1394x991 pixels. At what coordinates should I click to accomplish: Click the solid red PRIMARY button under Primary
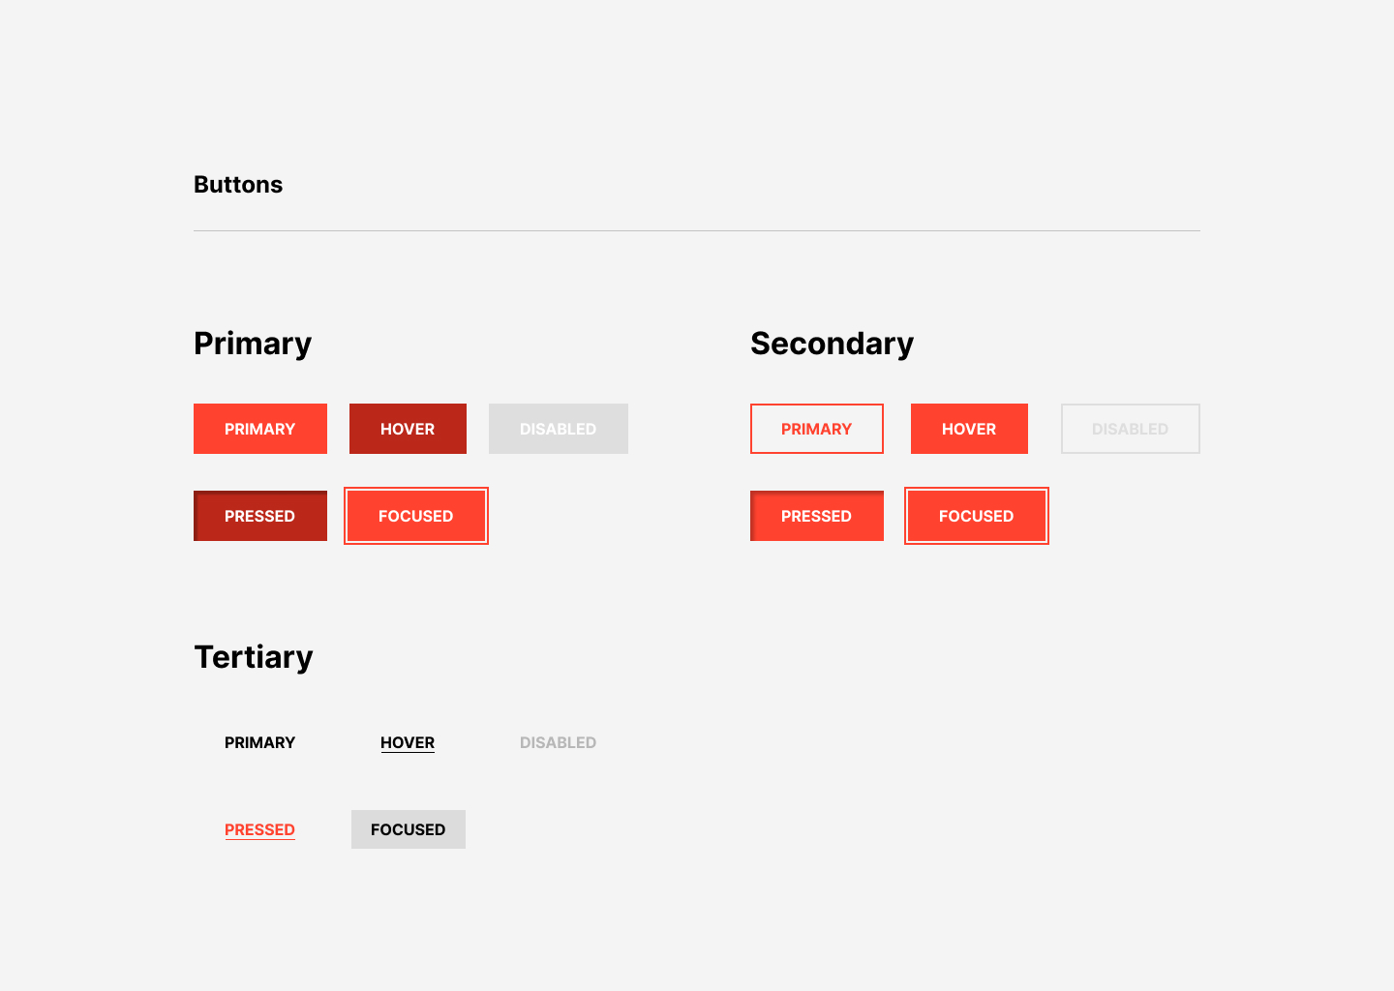click(259, 429)
